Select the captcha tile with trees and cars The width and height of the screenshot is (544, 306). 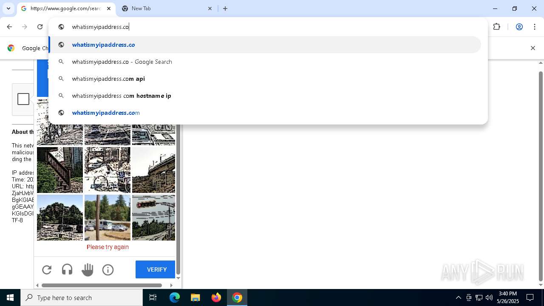(60, 218)
